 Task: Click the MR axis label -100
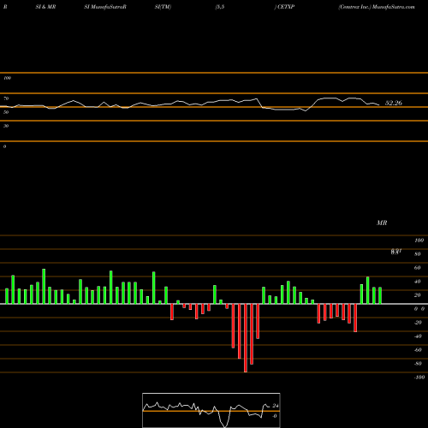[419, 377]
